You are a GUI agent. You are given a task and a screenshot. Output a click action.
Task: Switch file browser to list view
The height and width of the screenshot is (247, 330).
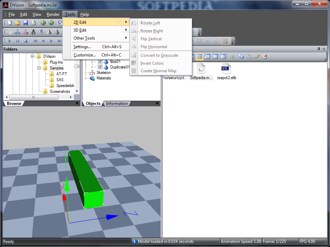click(215, 56)
